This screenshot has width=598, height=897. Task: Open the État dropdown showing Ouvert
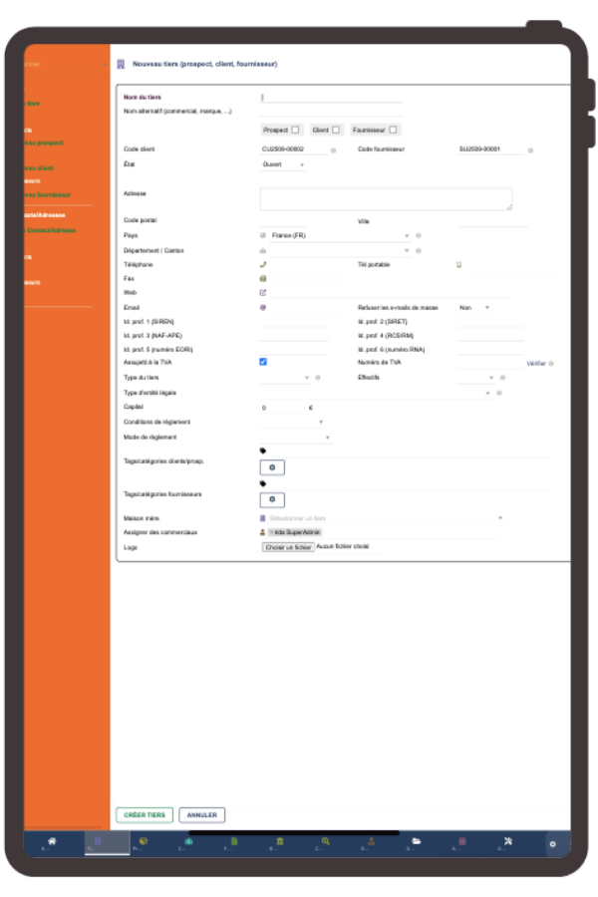pyautogui.click(x=283, y=164)
